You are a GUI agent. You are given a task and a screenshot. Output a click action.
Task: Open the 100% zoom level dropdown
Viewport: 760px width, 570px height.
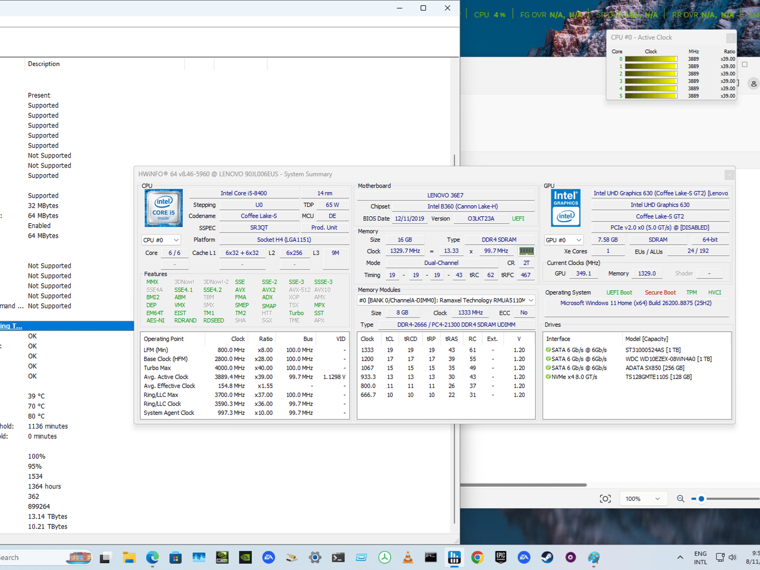(x=643, y=499)
